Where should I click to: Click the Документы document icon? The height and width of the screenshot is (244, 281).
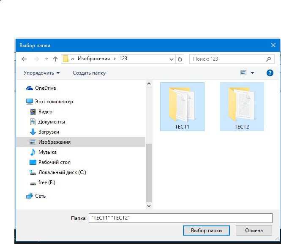33,122
